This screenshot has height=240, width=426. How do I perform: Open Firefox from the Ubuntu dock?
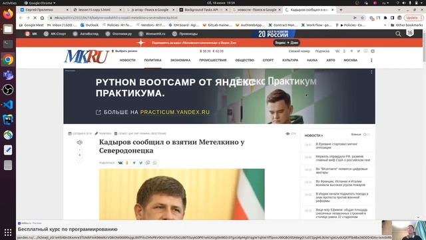8,13
